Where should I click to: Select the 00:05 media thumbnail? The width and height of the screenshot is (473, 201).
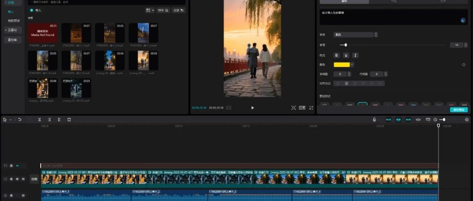point(43,60)
